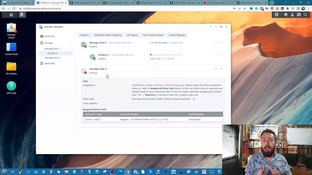Reload the browser page
This screenshot has width=312, height=175.
point(14,9)
